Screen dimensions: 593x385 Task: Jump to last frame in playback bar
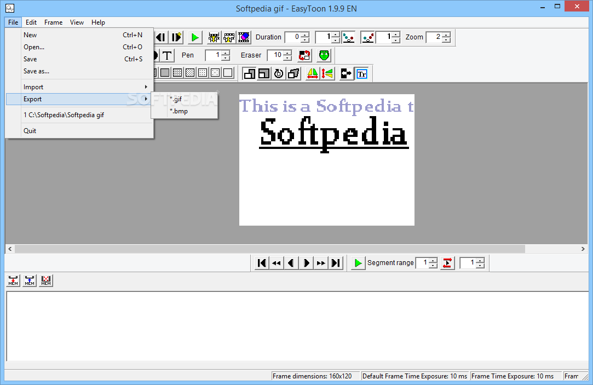coord(336,263)
